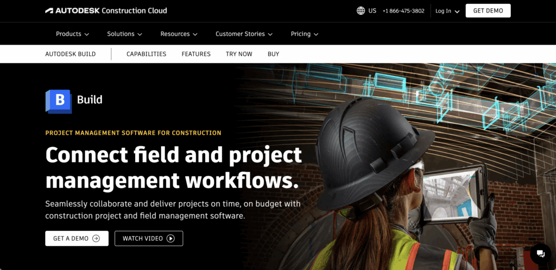Go to the TRY NOW section tab
The height and width of the screenshot is (270, 556).
click(x=239, y=54)
